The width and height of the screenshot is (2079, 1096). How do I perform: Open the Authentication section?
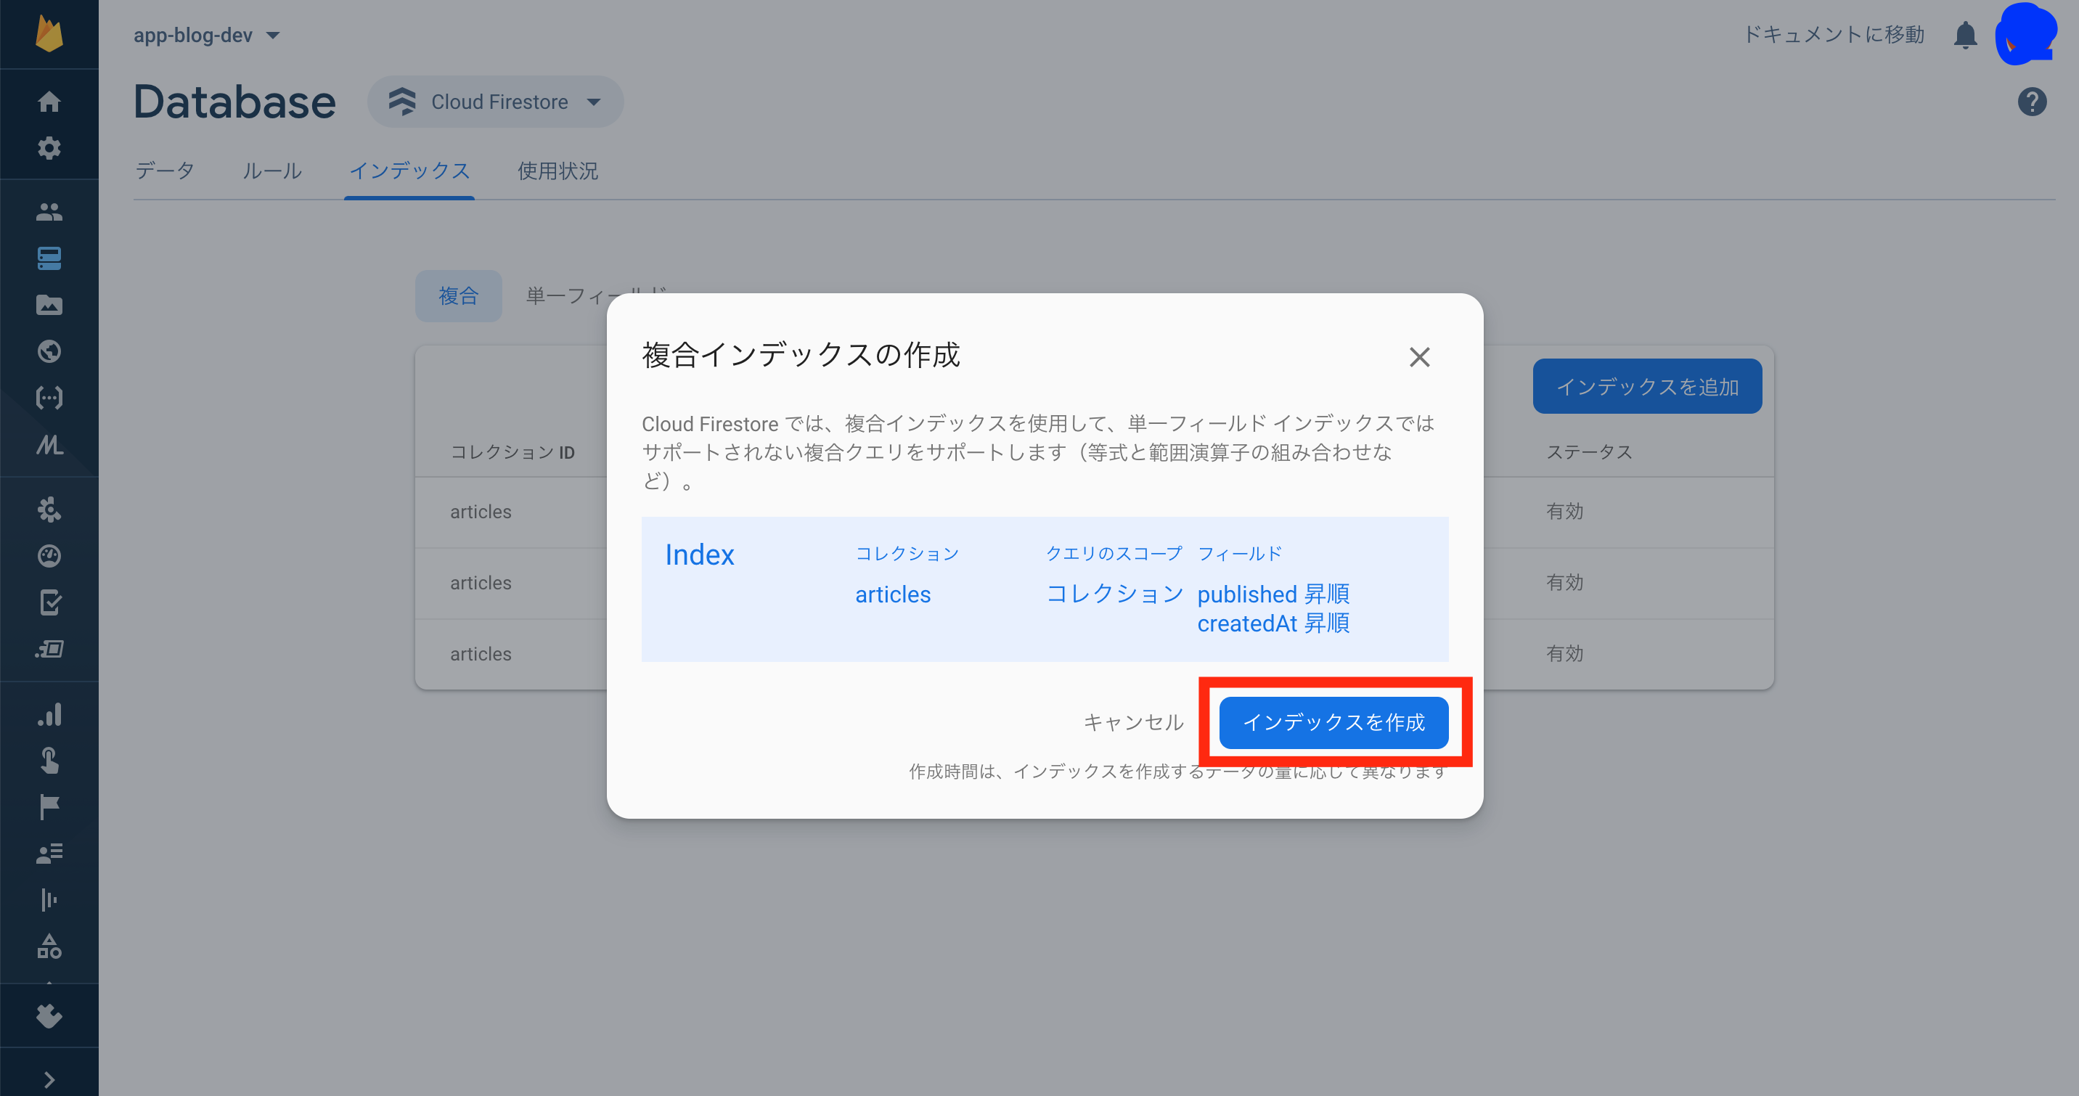click(x=49, y=211)
